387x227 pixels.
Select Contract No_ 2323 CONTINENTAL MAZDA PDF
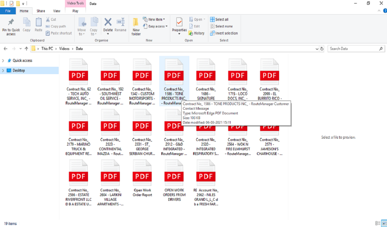(110, 132)
